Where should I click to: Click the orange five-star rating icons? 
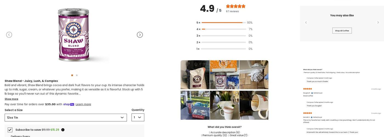click(x=236, y=6)
